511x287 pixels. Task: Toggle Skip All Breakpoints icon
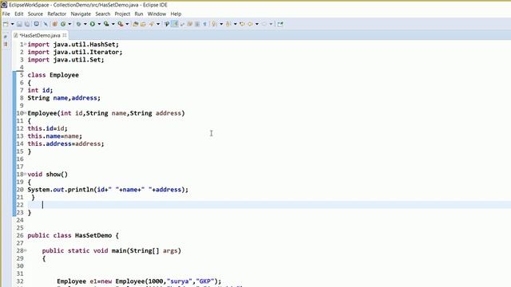(46, 24)
